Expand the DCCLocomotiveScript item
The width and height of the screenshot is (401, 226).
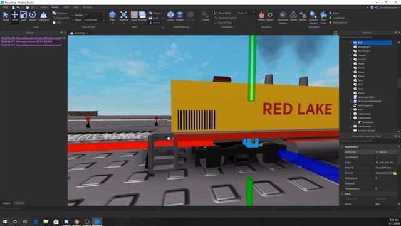(x=351, y=101)
